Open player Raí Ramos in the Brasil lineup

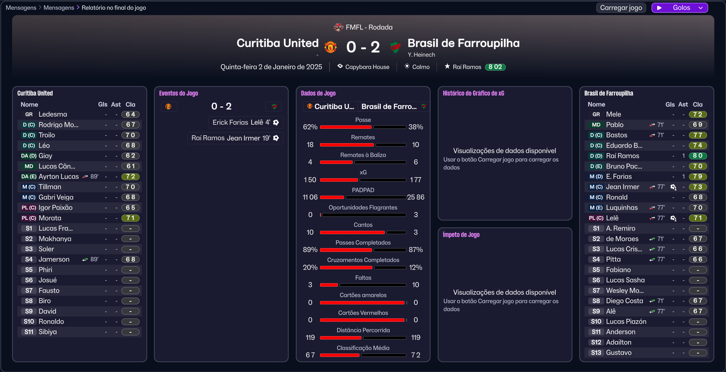(x=622, y=156)
